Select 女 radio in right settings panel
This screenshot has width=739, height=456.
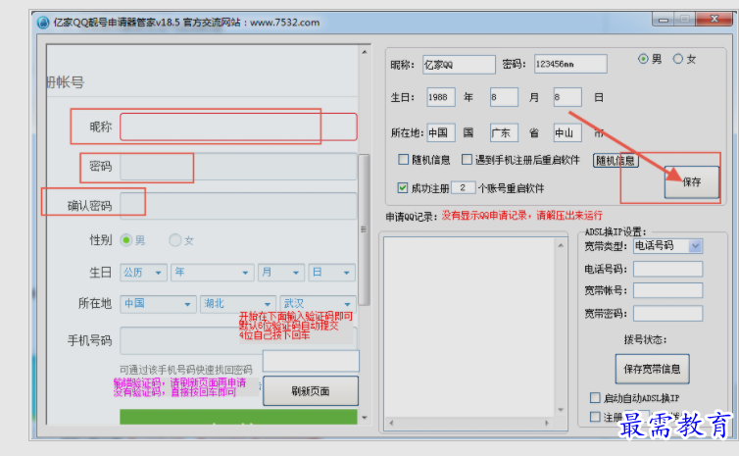tap(677, 59)
